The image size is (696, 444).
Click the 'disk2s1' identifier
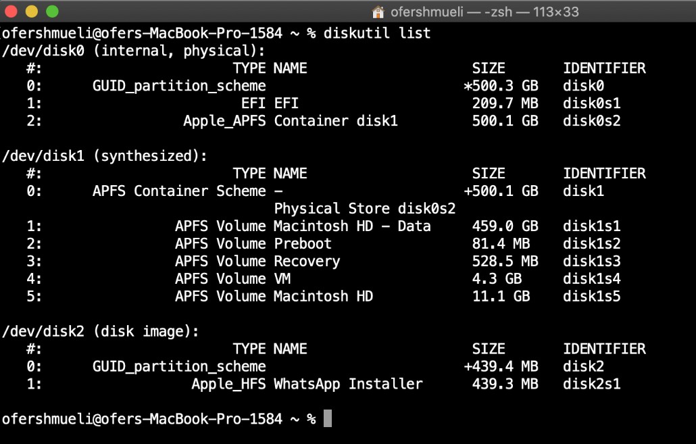(592, 384)
